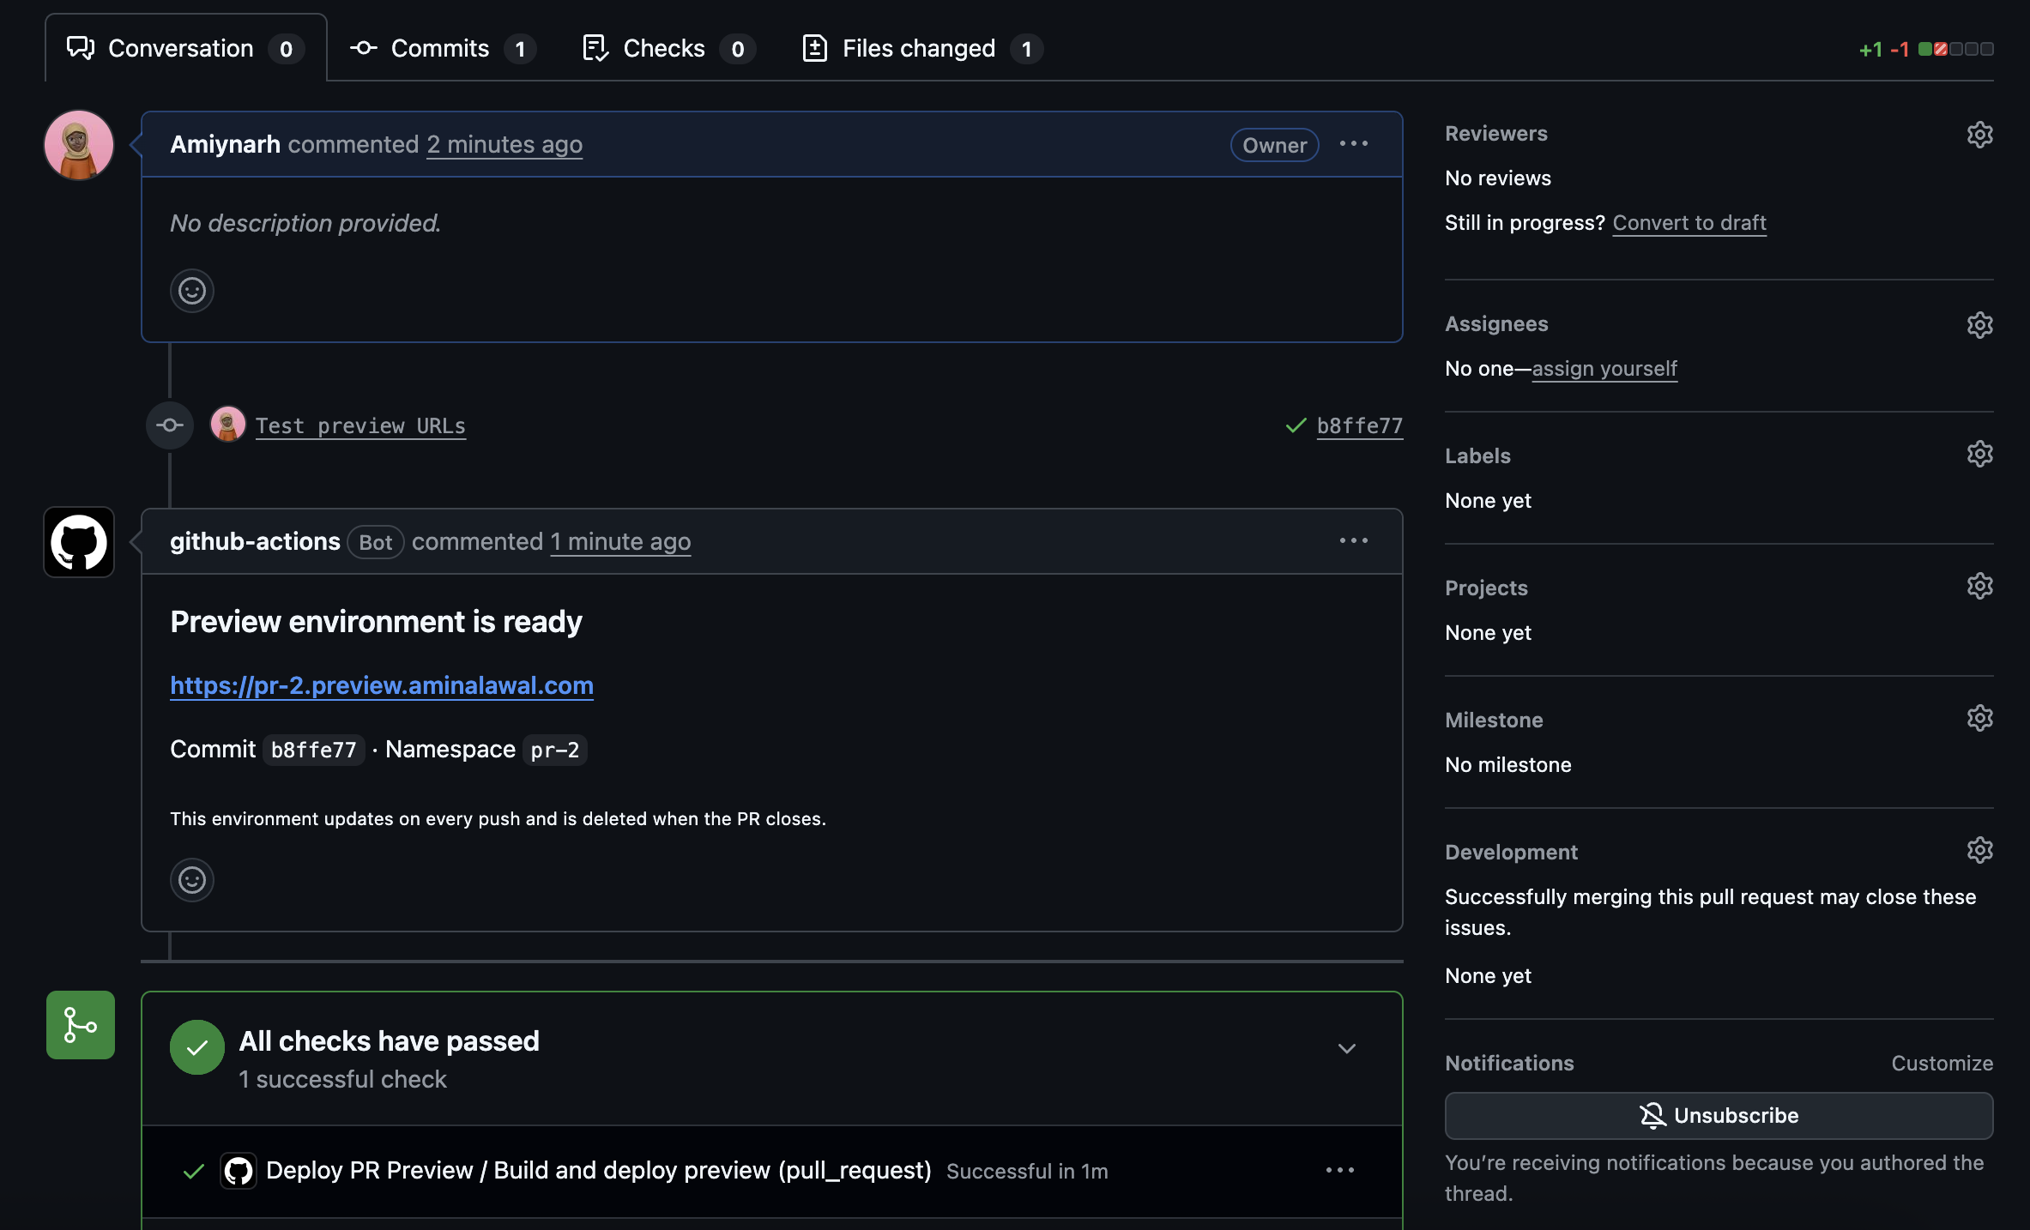The image size is (2030, 1230).
Task: Click the github-actions bot avatar
Action: (79, 542)
